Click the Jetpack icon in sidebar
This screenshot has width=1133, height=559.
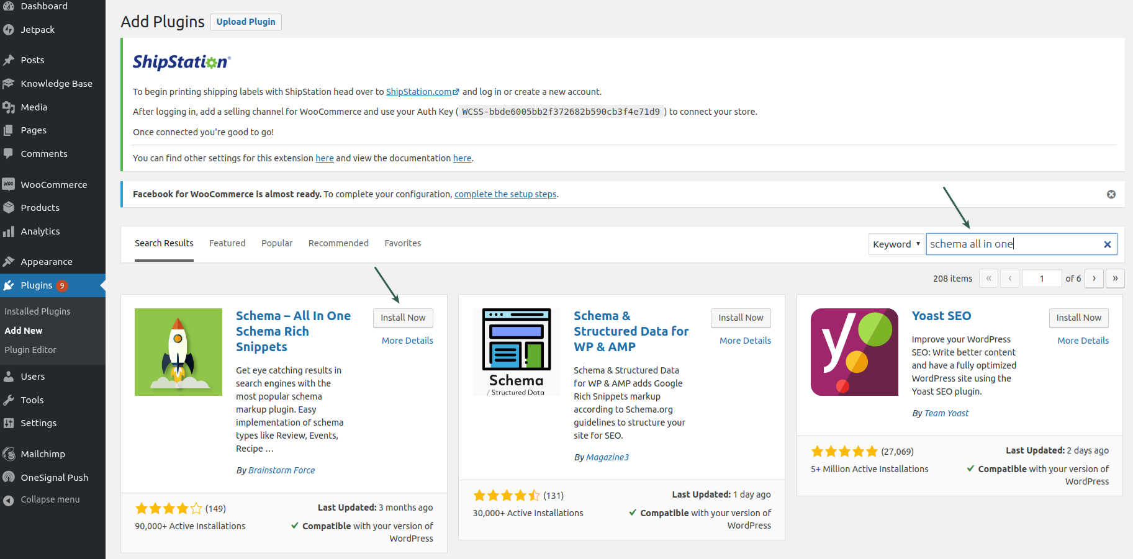[9, 30]
